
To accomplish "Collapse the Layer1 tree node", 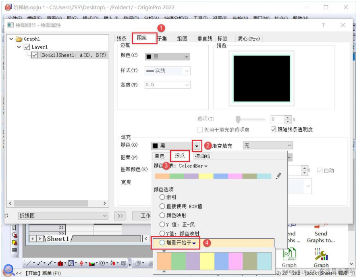I will coord(19,47).
